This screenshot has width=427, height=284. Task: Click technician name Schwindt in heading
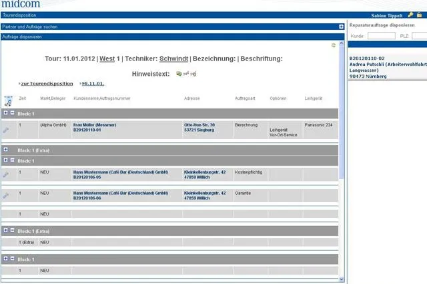point(173,59)
